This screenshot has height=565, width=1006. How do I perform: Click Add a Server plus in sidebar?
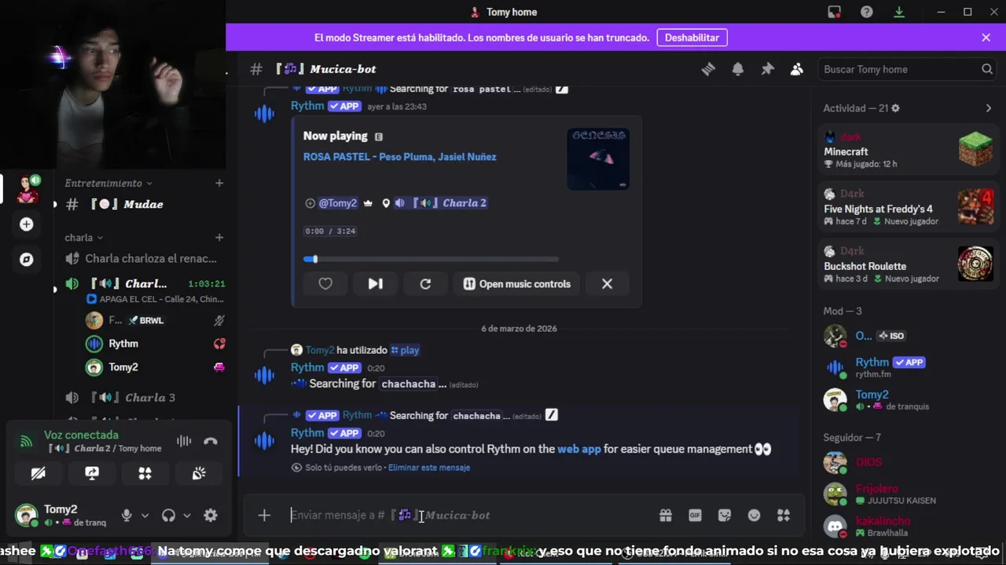tap(27, 224)
